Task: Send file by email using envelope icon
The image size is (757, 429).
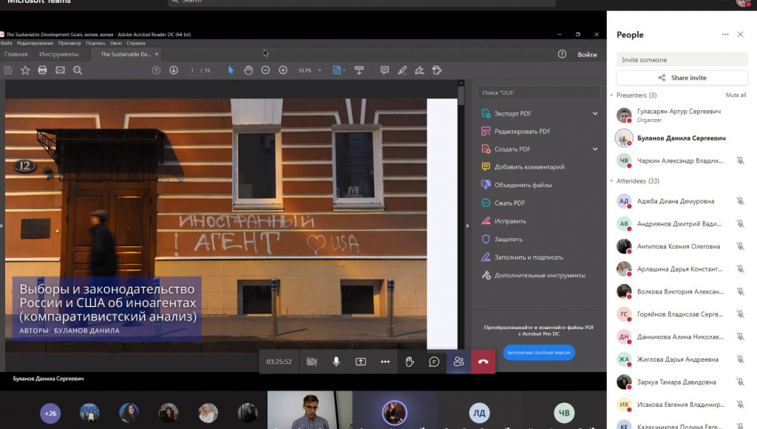Action: [x=60, y=70]
